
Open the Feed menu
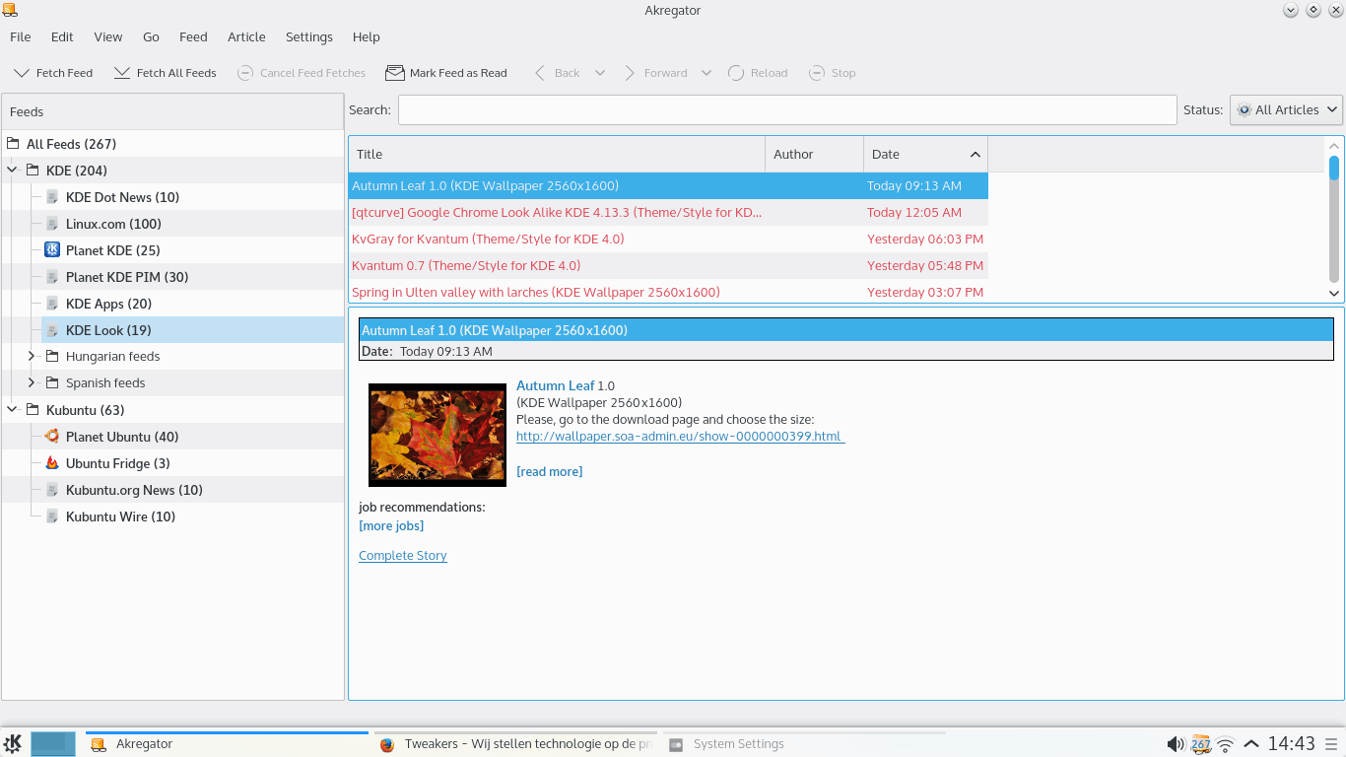pos(193,36)
